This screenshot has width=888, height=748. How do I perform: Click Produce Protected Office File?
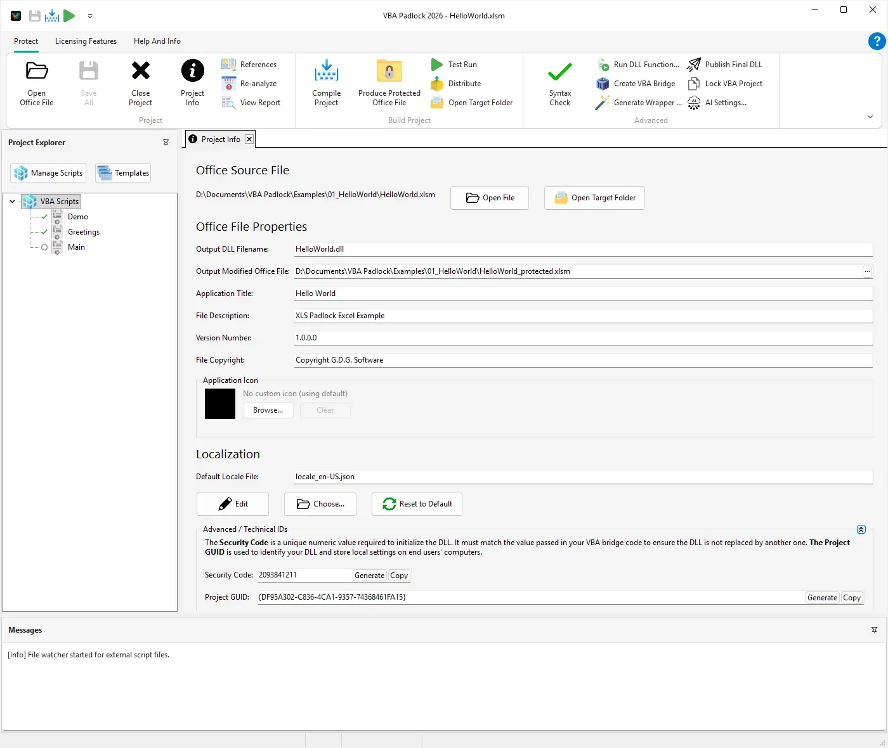pos(389,83)
